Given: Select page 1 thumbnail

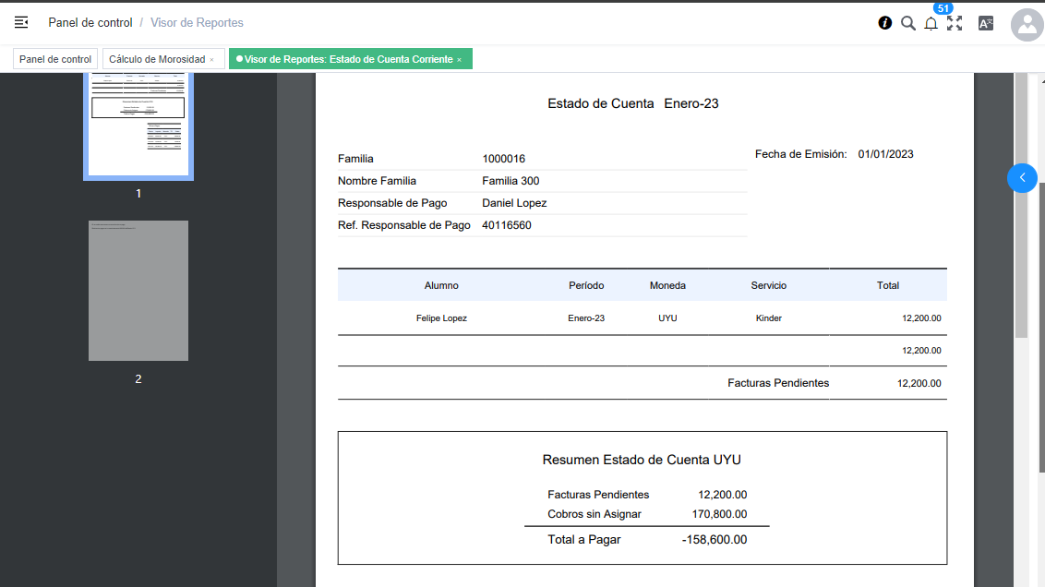Looking at the screenshot, I should (x=138, y=125).
